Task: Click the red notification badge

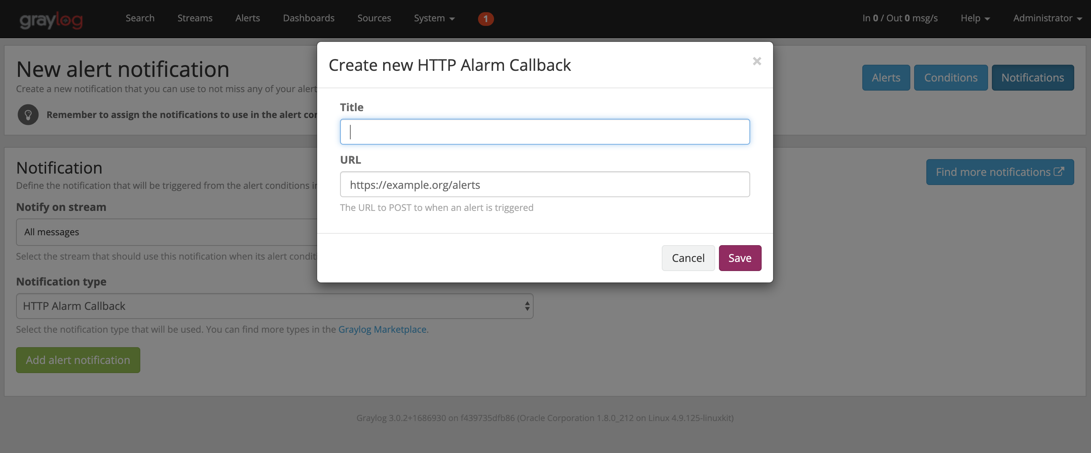Action: click(485, 19)
